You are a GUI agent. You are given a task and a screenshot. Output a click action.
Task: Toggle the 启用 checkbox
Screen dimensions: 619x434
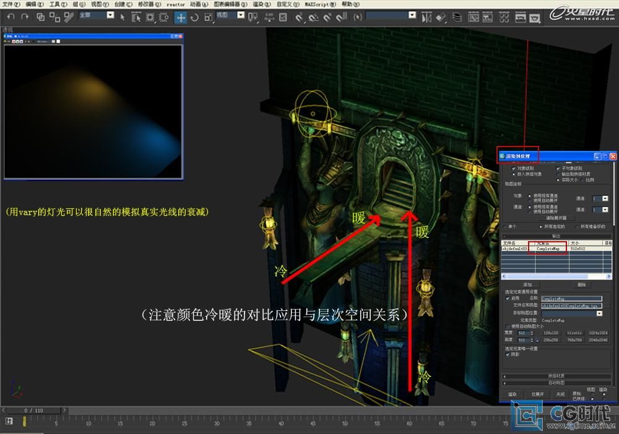point(508,299)
